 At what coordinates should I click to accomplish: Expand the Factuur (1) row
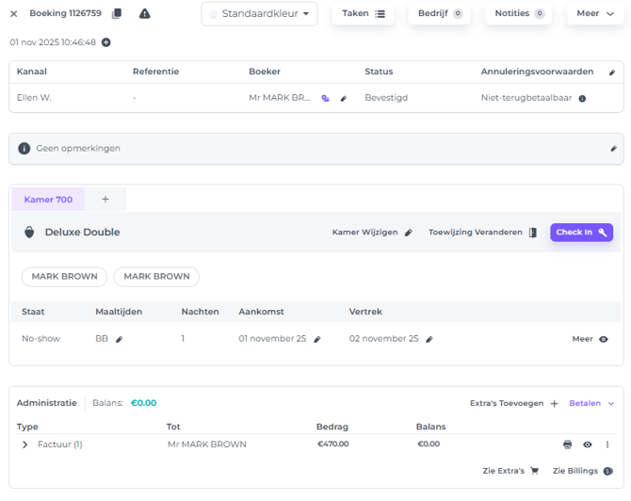coord(25,444)
